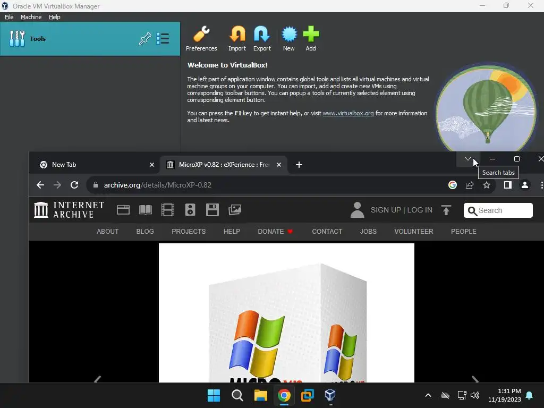Pin the Tools pane with pushpin icon
The height and width of the screenshot is (408, 544).
145,38
